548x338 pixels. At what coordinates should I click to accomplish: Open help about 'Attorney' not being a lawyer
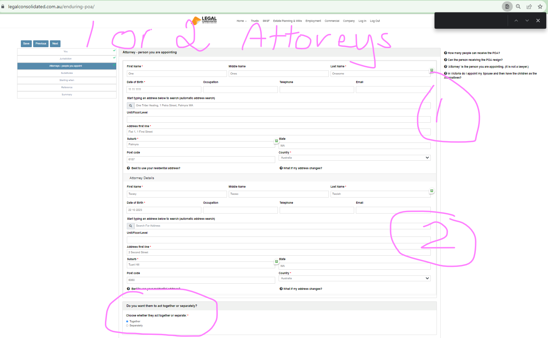(x=486, y=67)
